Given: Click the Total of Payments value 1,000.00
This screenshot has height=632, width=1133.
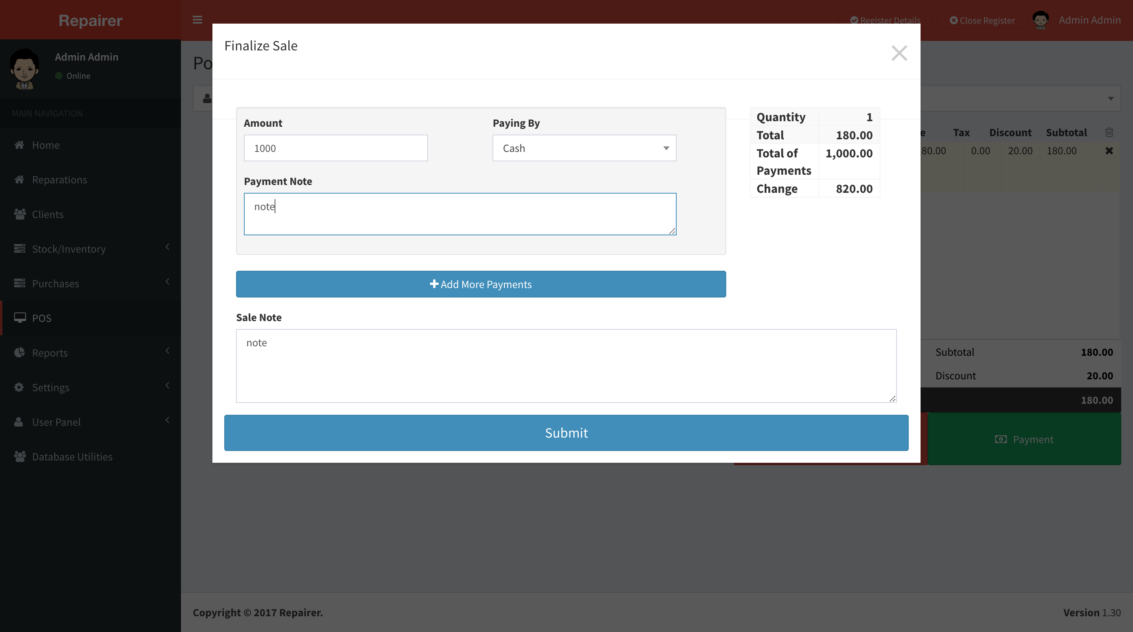Looking at the screenshot, I should [x=849, y=153].
